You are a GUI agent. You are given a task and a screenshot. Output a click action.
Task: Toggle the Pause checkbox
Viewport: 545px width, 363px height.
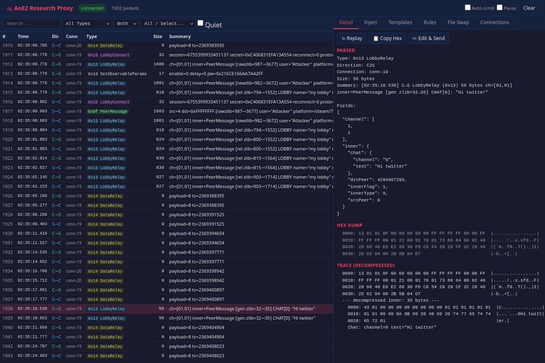coord(500,7)
